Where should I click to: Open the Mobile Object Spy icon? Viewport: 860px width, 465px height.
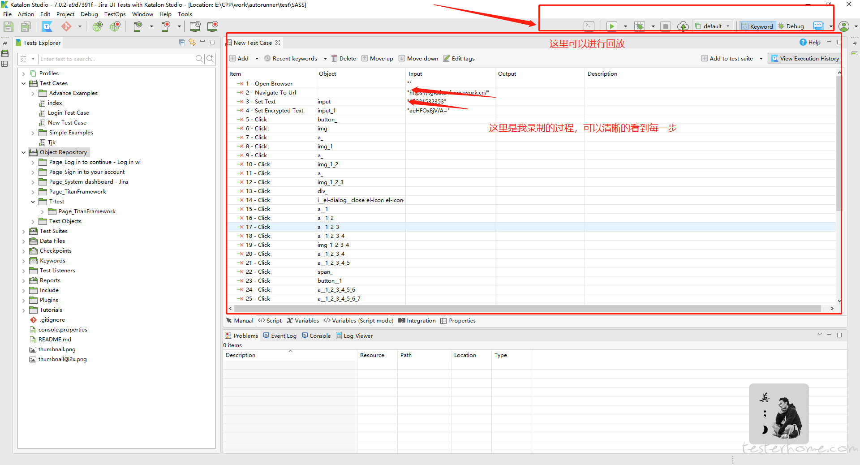pos(138,26)
